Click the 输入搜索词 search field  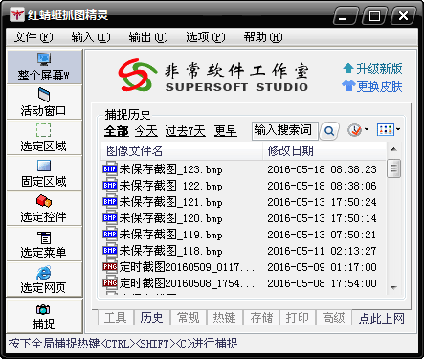[x=285, y=131]
